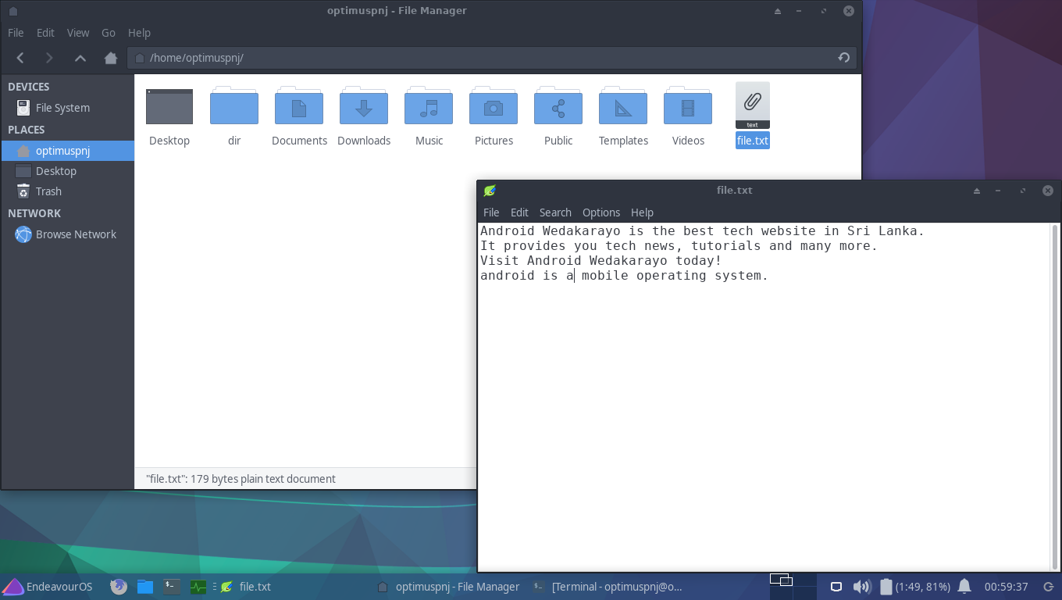Viewport: 1062px width, 600px height.
Task: Launch file manager from panel launcher
Action: coord(145,587)
